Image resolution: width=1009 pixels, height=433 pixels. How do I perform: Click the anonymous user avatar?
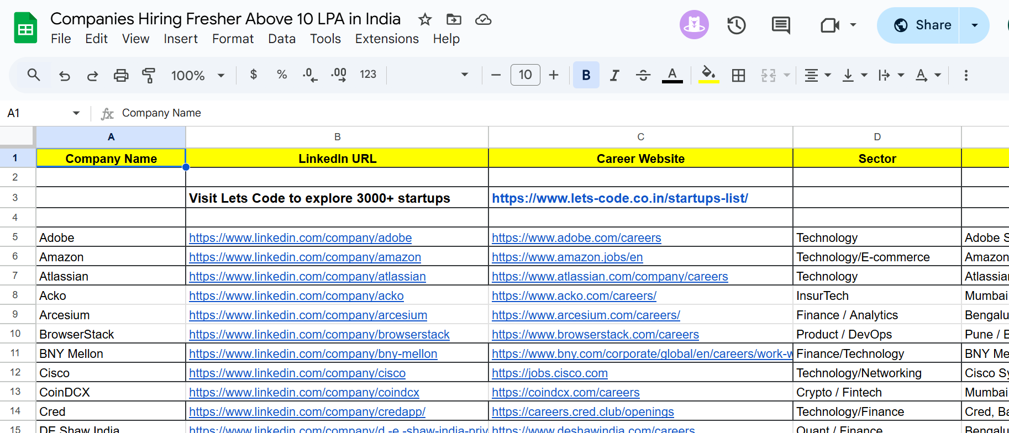[x=694, y=25]
